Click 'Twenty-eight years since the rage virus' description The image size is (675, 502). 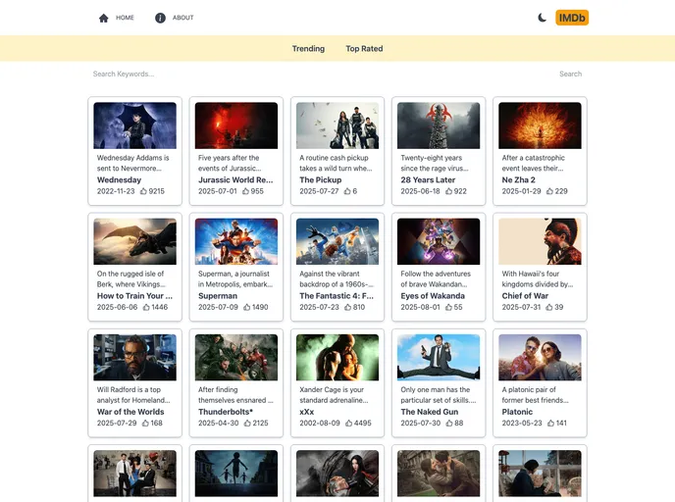coord(435,163)
